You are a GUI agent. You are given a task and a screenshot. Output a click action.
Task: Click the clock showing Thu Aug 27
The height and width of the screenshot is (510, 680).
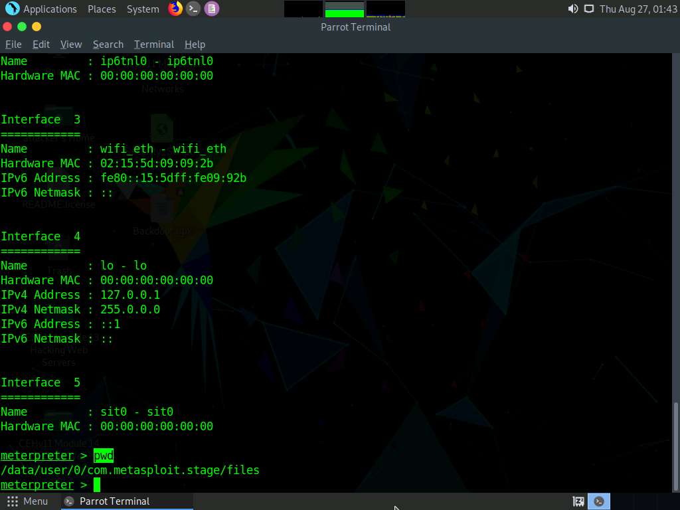point(637,9)
